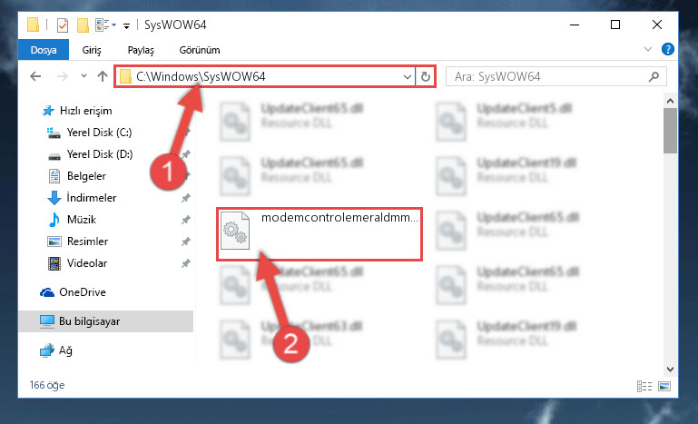Switch to details view icon in status bar
Screen dimensions: 698x424
[x=644, y=386]
